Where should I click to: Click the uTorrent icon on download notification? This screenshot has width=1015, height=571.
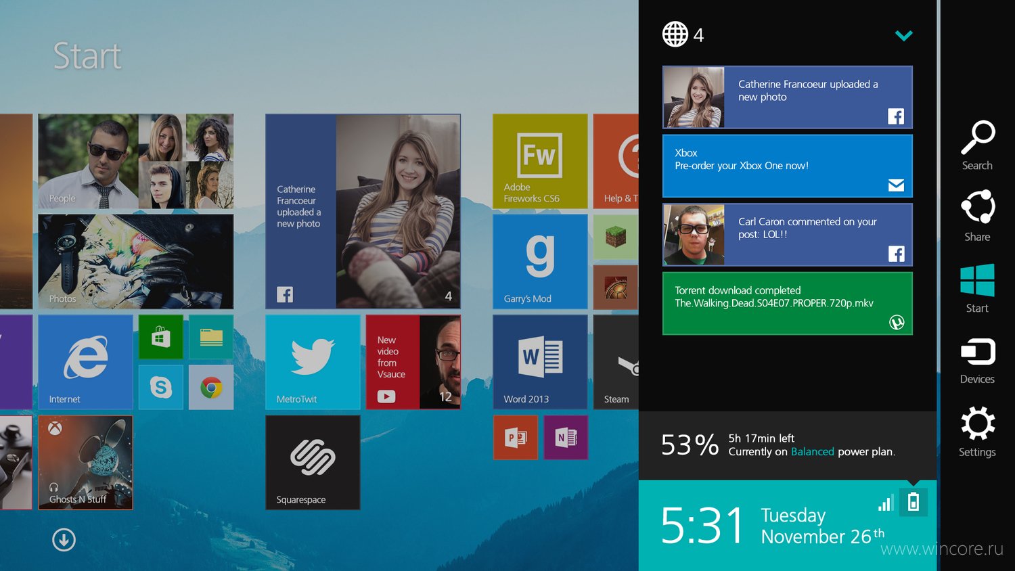pyautogui.click(x=896, y=323)
